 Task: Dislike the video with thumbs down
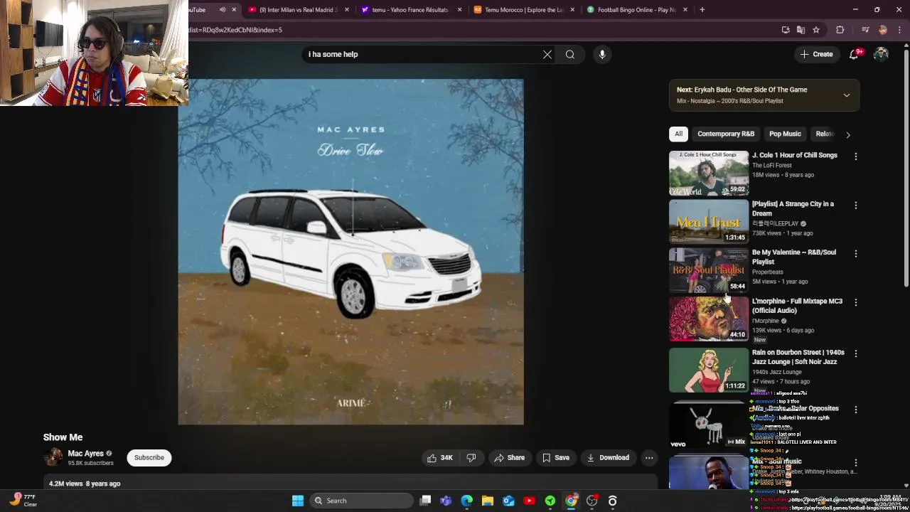click(471, 458)
